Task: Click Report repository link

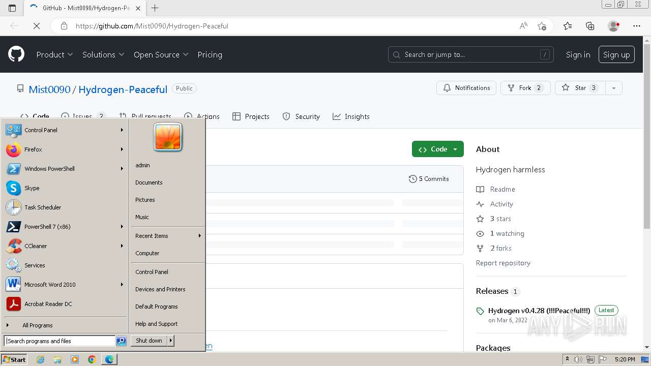Action: pos(503,263)
